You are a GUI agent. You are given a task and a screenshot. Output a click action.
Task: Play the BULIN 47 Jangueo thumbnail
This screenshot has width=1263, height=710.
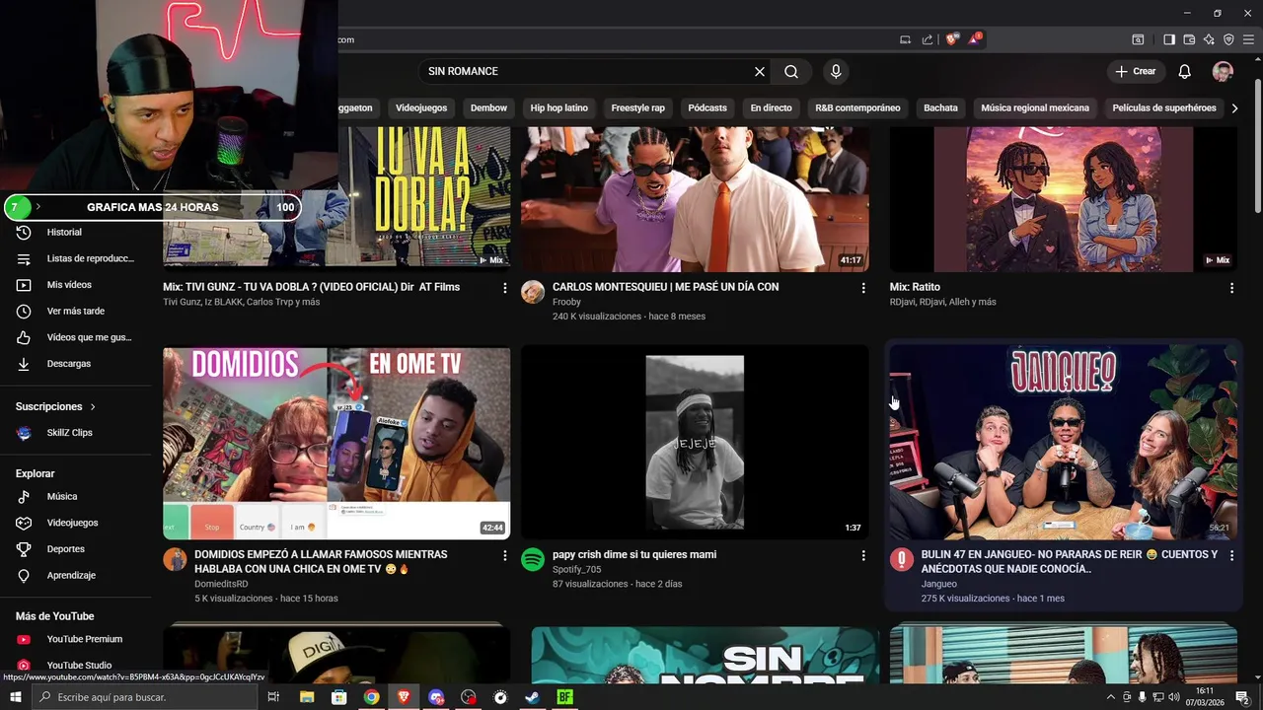click(x=1064, y=443)
